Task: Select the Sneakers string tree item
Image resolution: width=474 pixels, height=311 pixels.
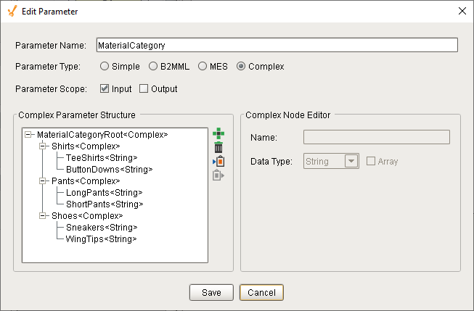Action: pos(102,227)
